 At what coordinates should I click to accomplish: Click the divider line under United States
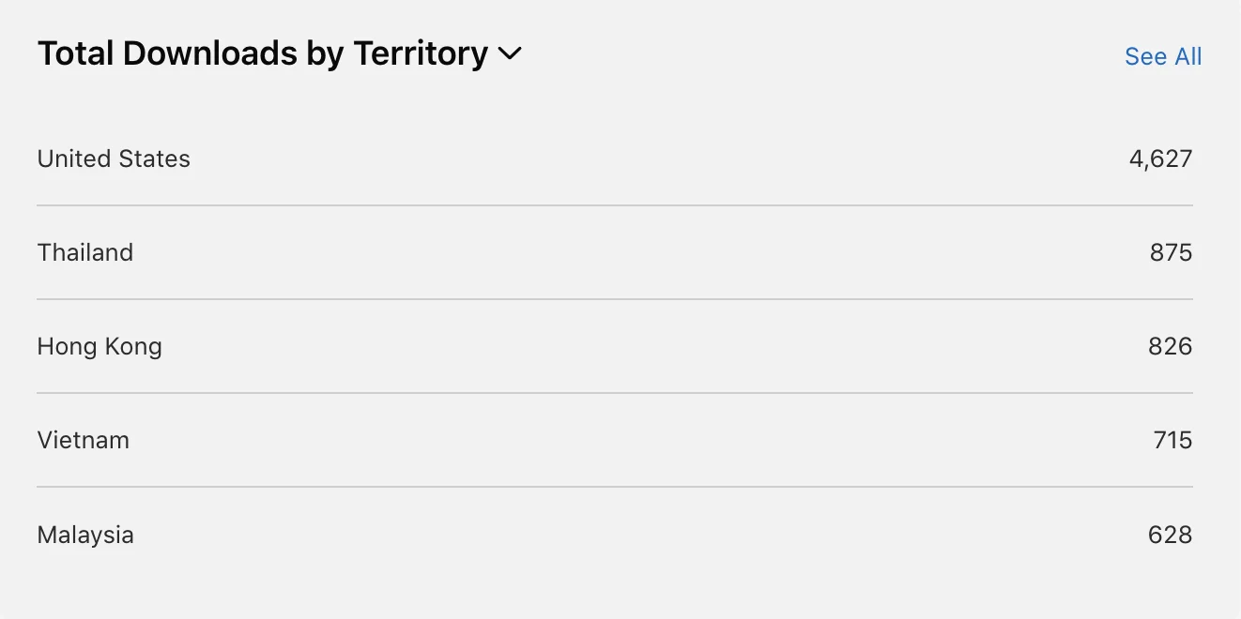coord(615,205)
